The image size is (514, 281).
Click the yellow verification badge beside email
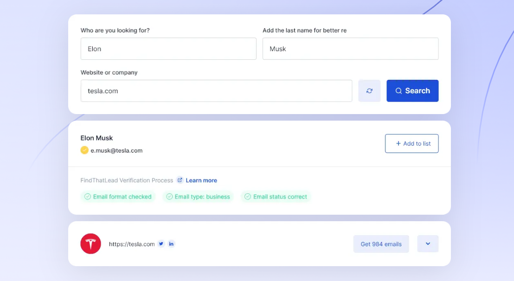click(x=84, y=150)
